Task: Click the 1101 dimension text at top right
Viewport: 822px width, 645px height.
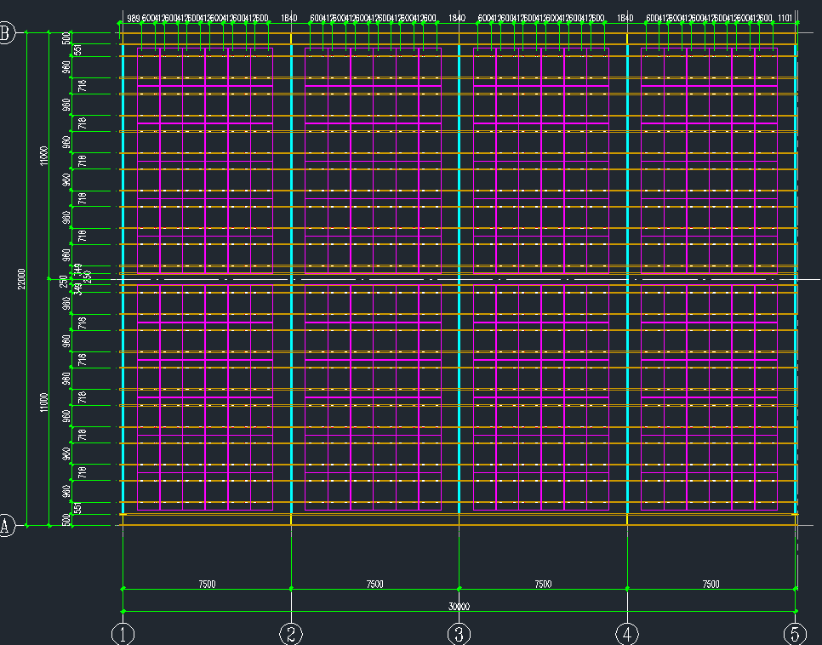Action: (x=785, y=18)
